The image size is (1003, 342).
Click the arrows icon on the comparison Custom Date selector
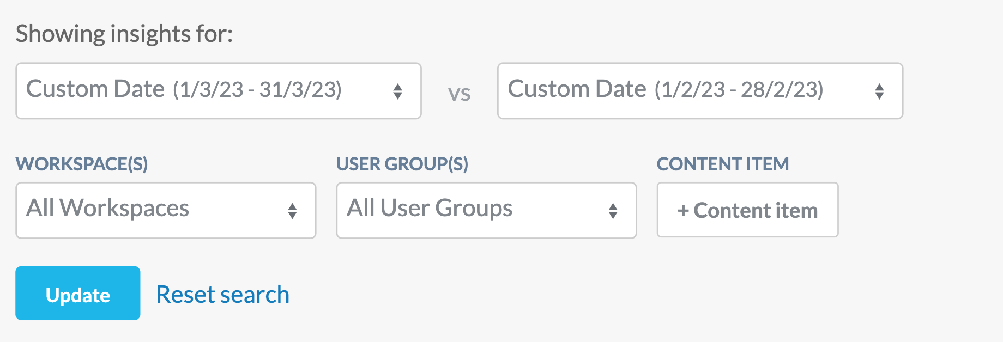point(879,91)
